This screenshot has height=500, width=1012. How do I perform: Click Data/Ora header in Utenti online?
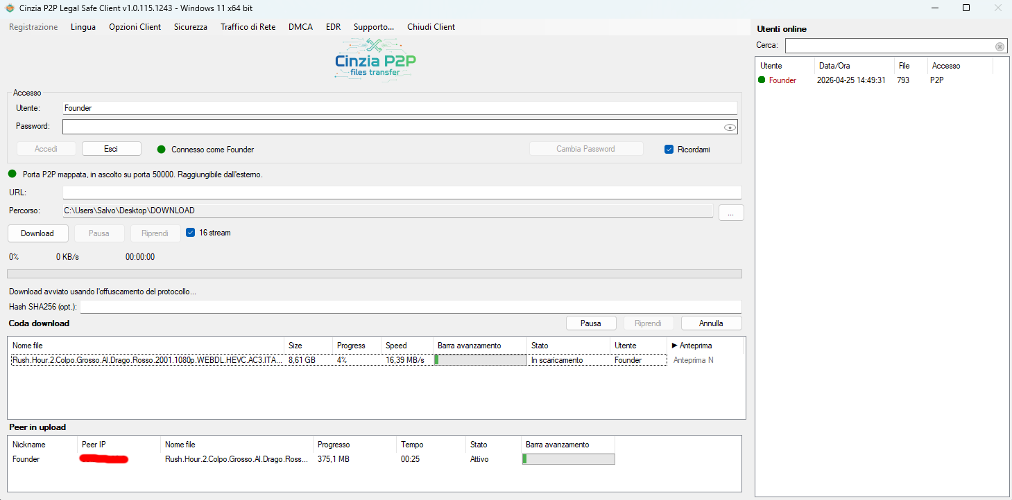tap(855, 66)
